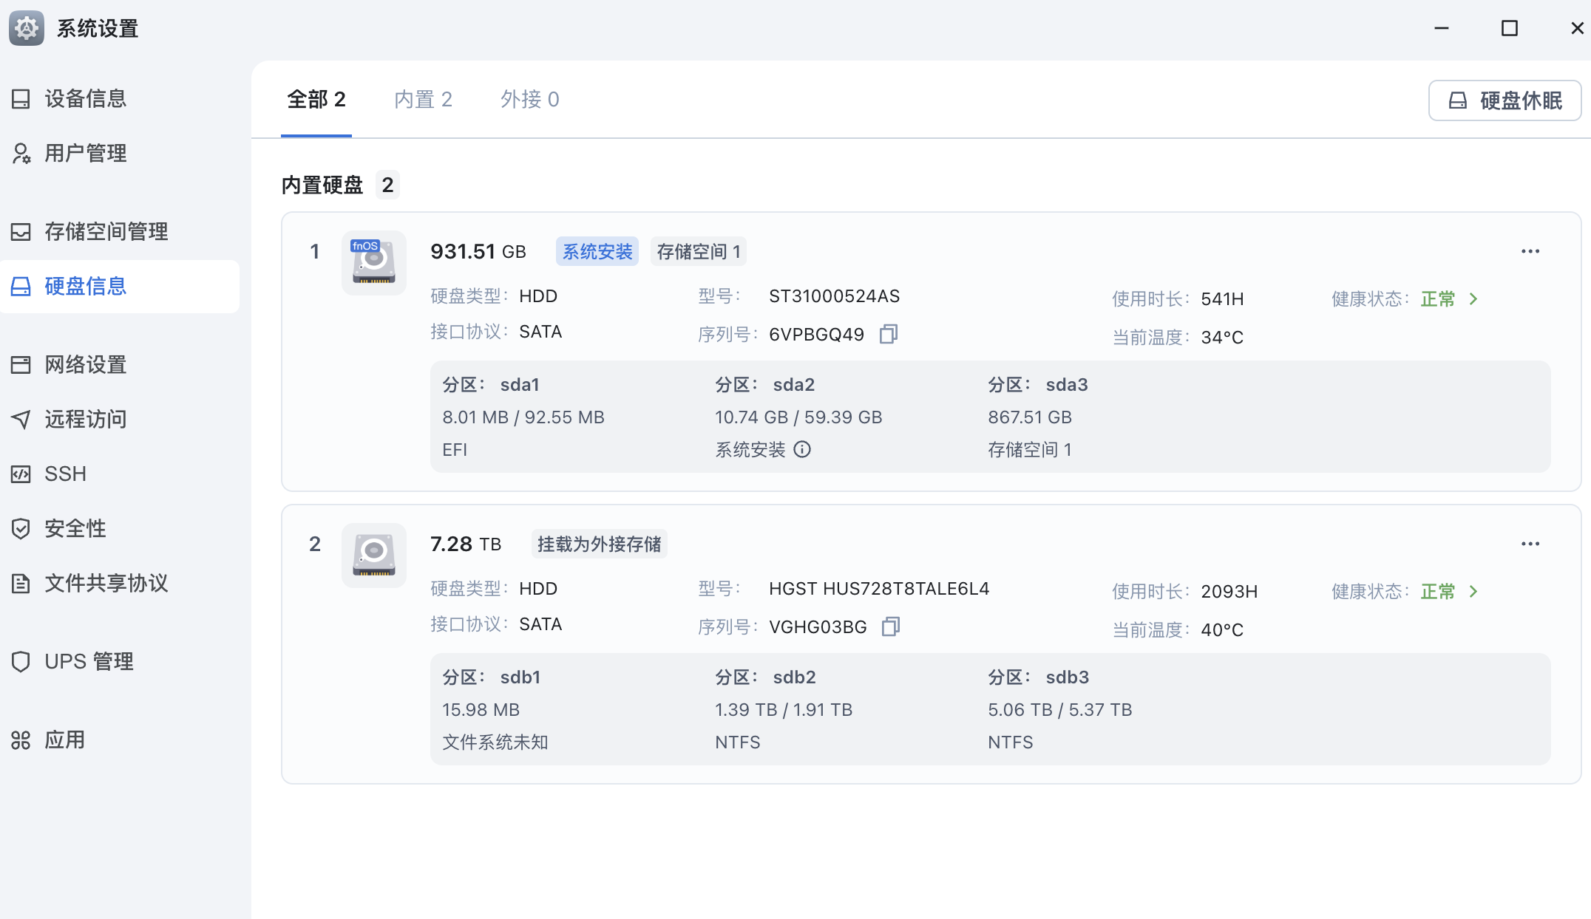Click the 34°C temperature value
Image resolution: width=1591 pixels, height=919 pixels.
pos(1222,337)
